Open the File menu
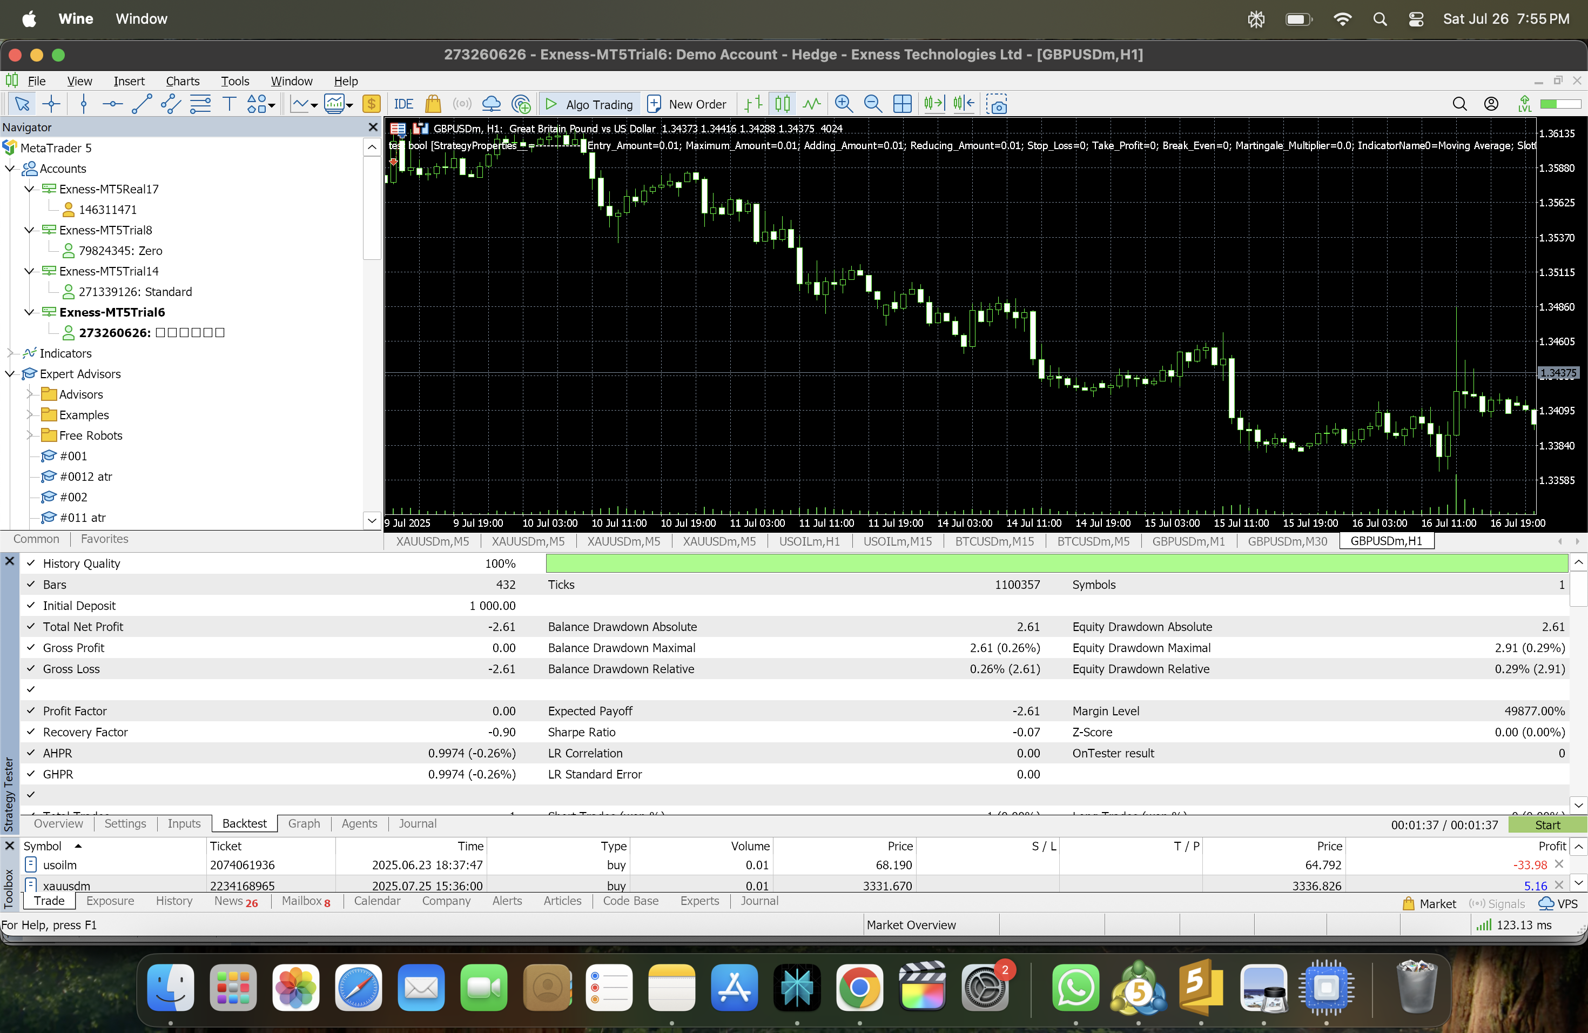The height and width of the screenshot is (1033, 1588). tap(37, 81)
